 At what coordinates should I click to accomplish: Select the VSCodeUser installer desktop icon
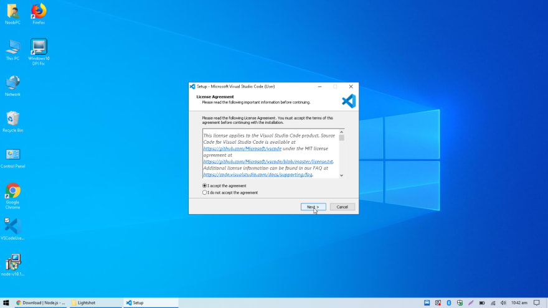(x=12, y=230)
